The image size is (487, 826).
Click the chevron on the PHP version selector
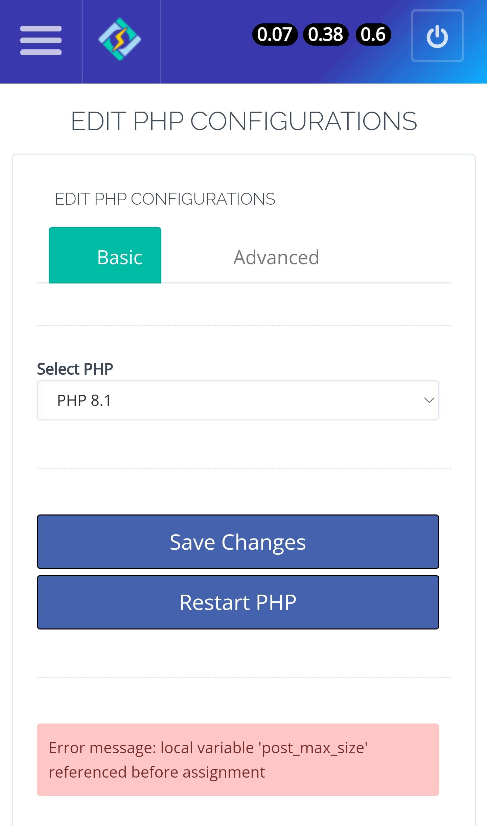pyautogui.click(x=429, y=400)
